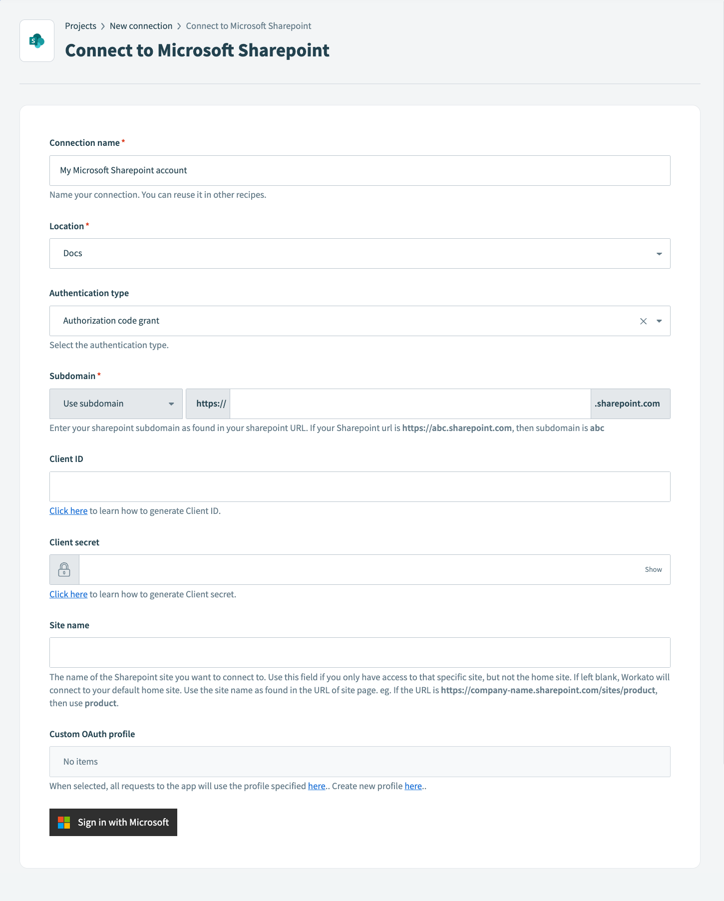Viewport: 724px width, 901px height.
Task: Click the Connection name field label
Action: [x=84, y=143]
